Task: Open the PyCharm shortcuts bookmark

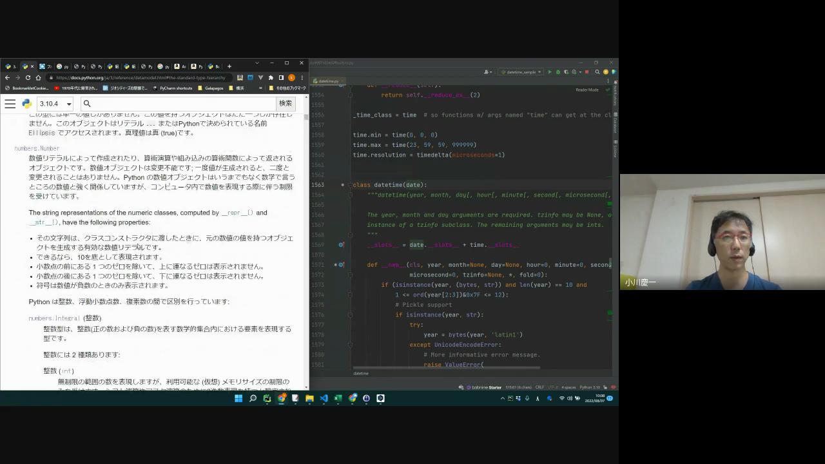Action: [173, 88]
